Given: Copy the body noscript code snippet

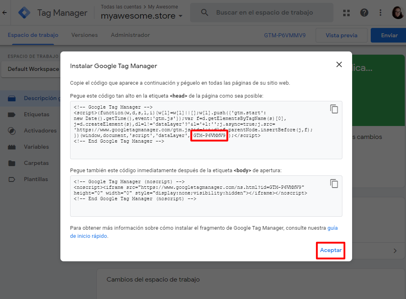Looking at the screenshot, I should [x=334, y=184].
